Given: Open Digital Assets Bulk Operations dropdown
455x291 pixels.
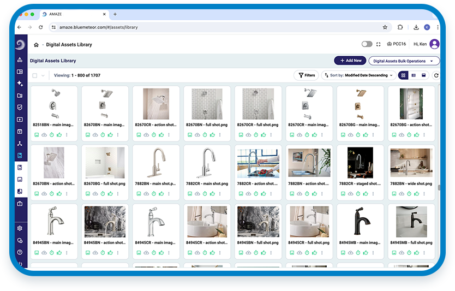Looking at the screenshot, I should (404, 61).
